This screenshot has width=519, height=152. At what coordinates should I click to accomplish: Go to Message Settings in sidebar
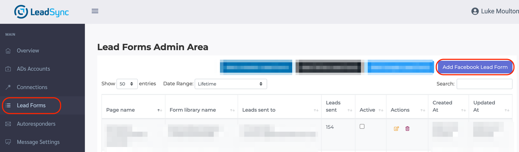[38, 142]
